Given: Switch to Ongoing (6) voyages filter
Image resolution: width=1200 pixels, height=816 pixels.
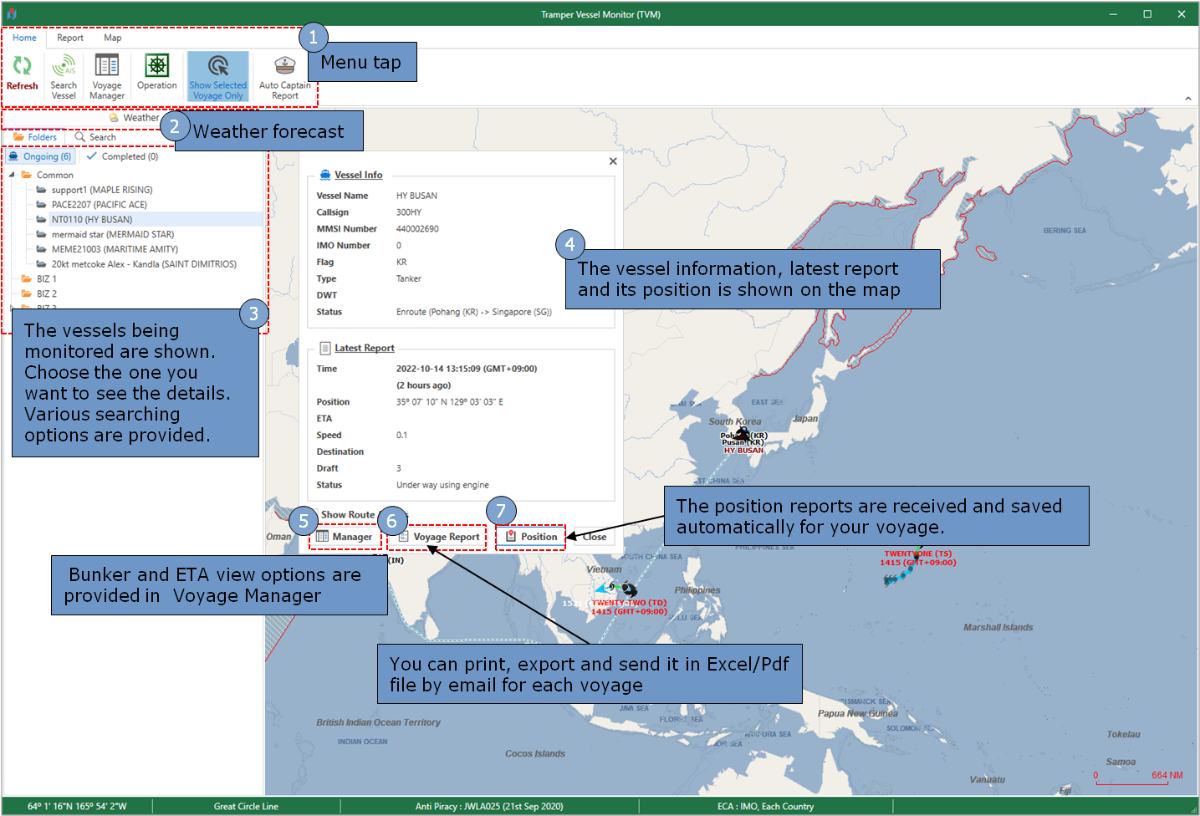Looking at the screenshot, I should pos(40,156).
